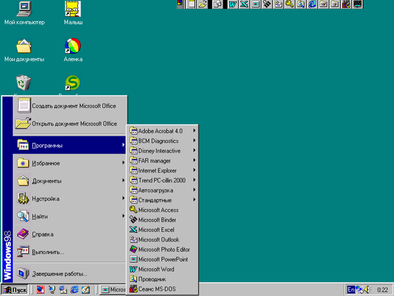The image size is (394, 296).
Task: Expand the Избранное submenu arrow
Action: (x=123, y=163)
